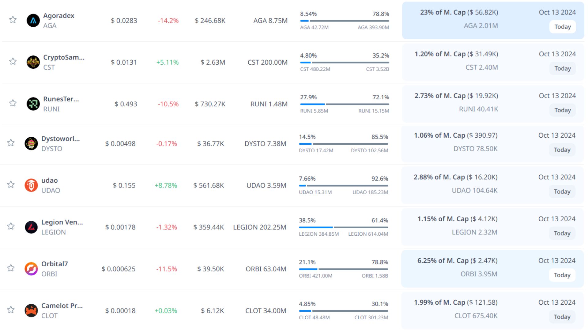The image size is (588, 331).
Task: Click the RUNI unlock progress bar
Action: pos(345,104)
